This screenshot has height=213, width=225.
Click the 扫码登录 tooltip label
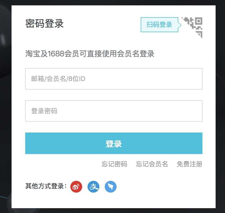[x=159, y=25]
